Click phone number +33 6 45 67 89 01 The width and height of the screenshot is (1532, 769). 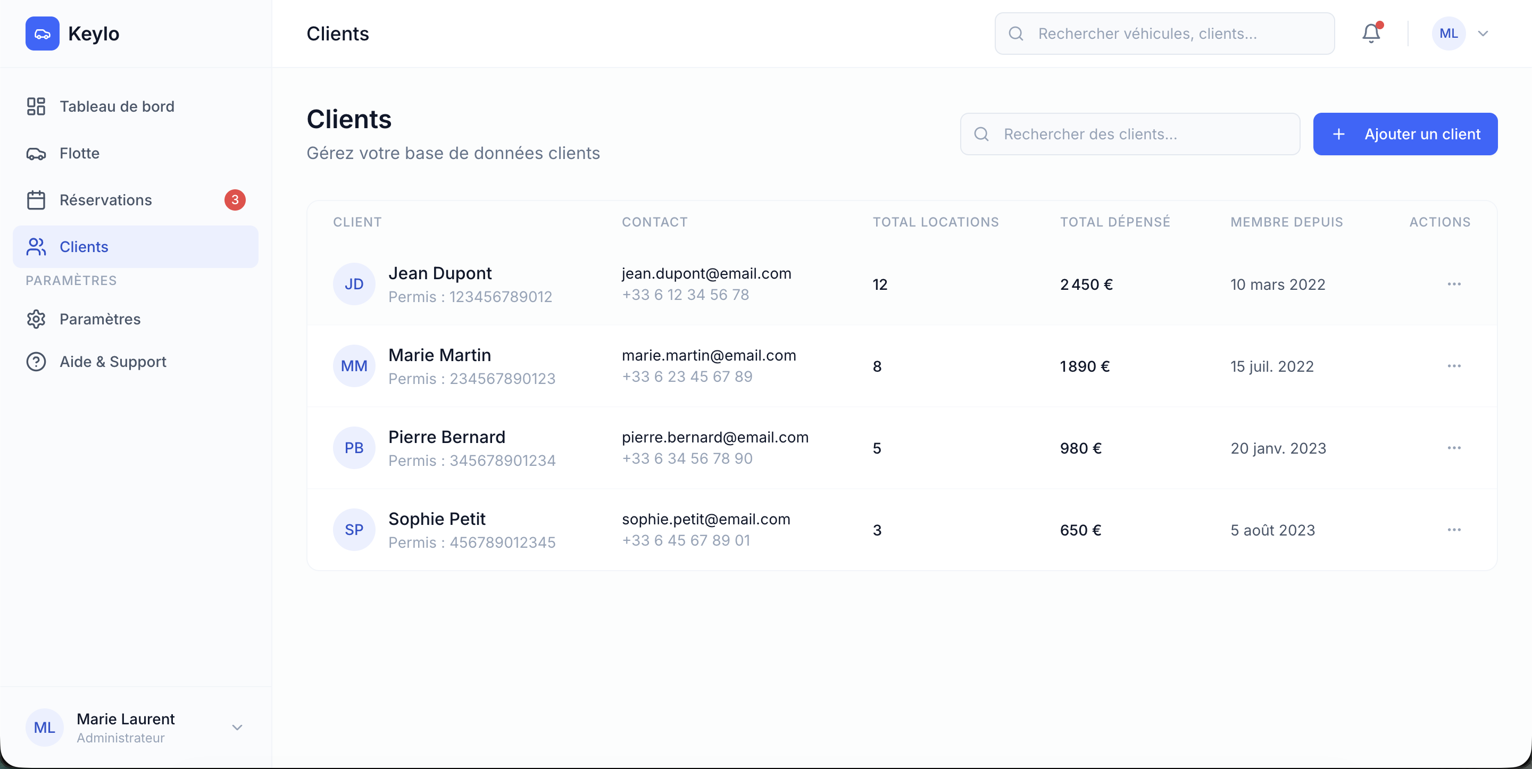(686, 541)
